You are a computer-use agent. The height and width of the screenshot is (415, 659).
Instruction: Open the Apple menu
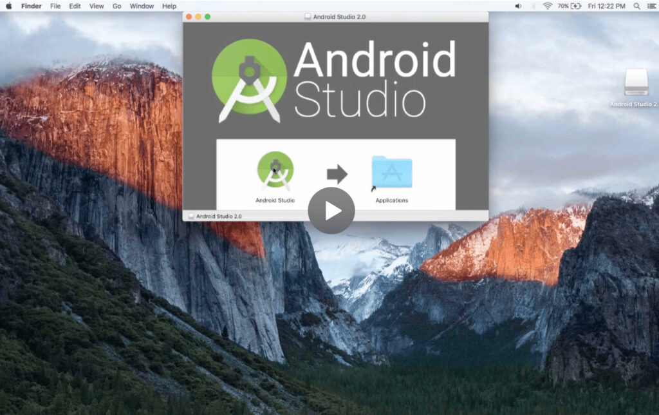pos(8,6)
